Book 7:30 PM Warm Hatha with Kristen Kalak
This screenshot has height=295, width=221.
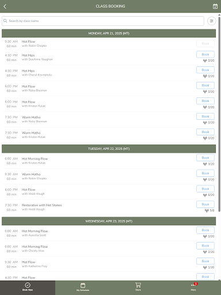coord(205,132)
